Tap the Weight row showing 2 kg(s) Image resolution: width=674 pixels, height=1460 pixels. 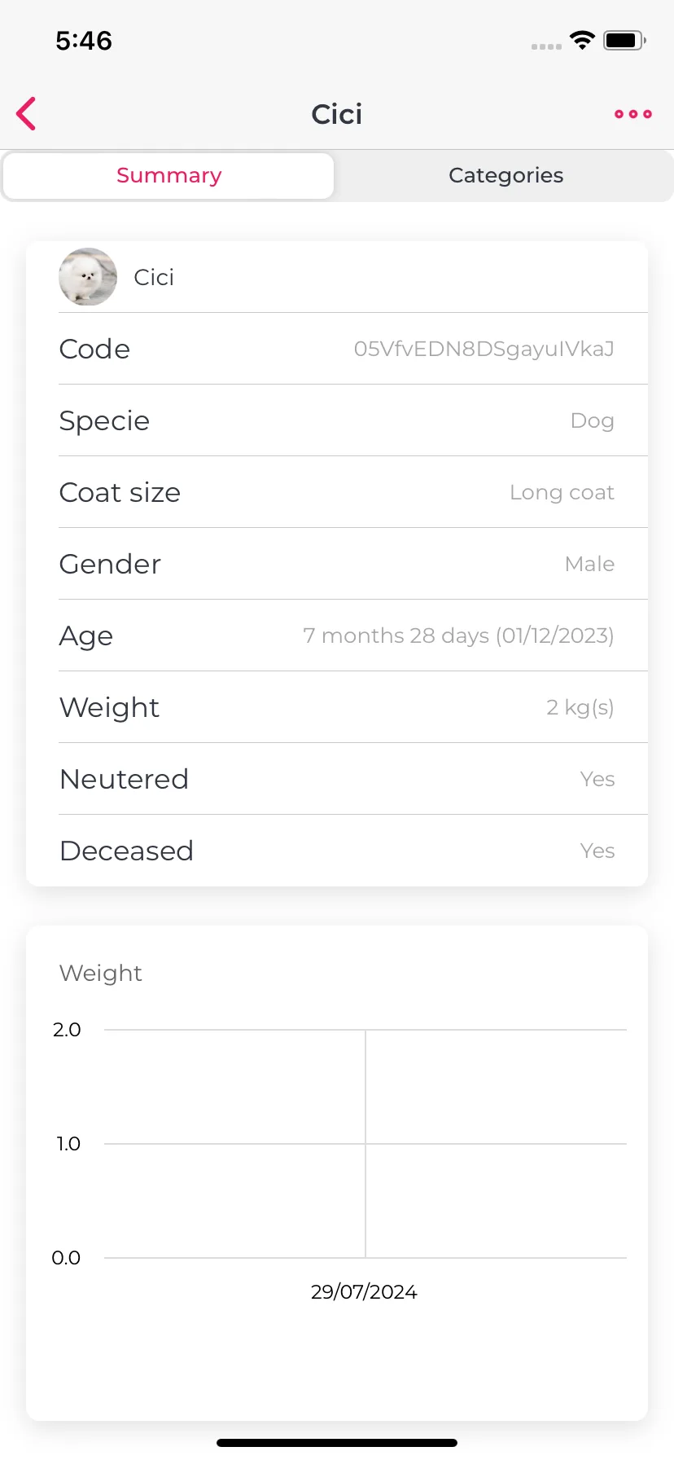[337, 707]
